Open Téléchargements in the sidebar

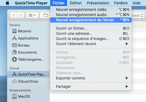pos(28,59)
